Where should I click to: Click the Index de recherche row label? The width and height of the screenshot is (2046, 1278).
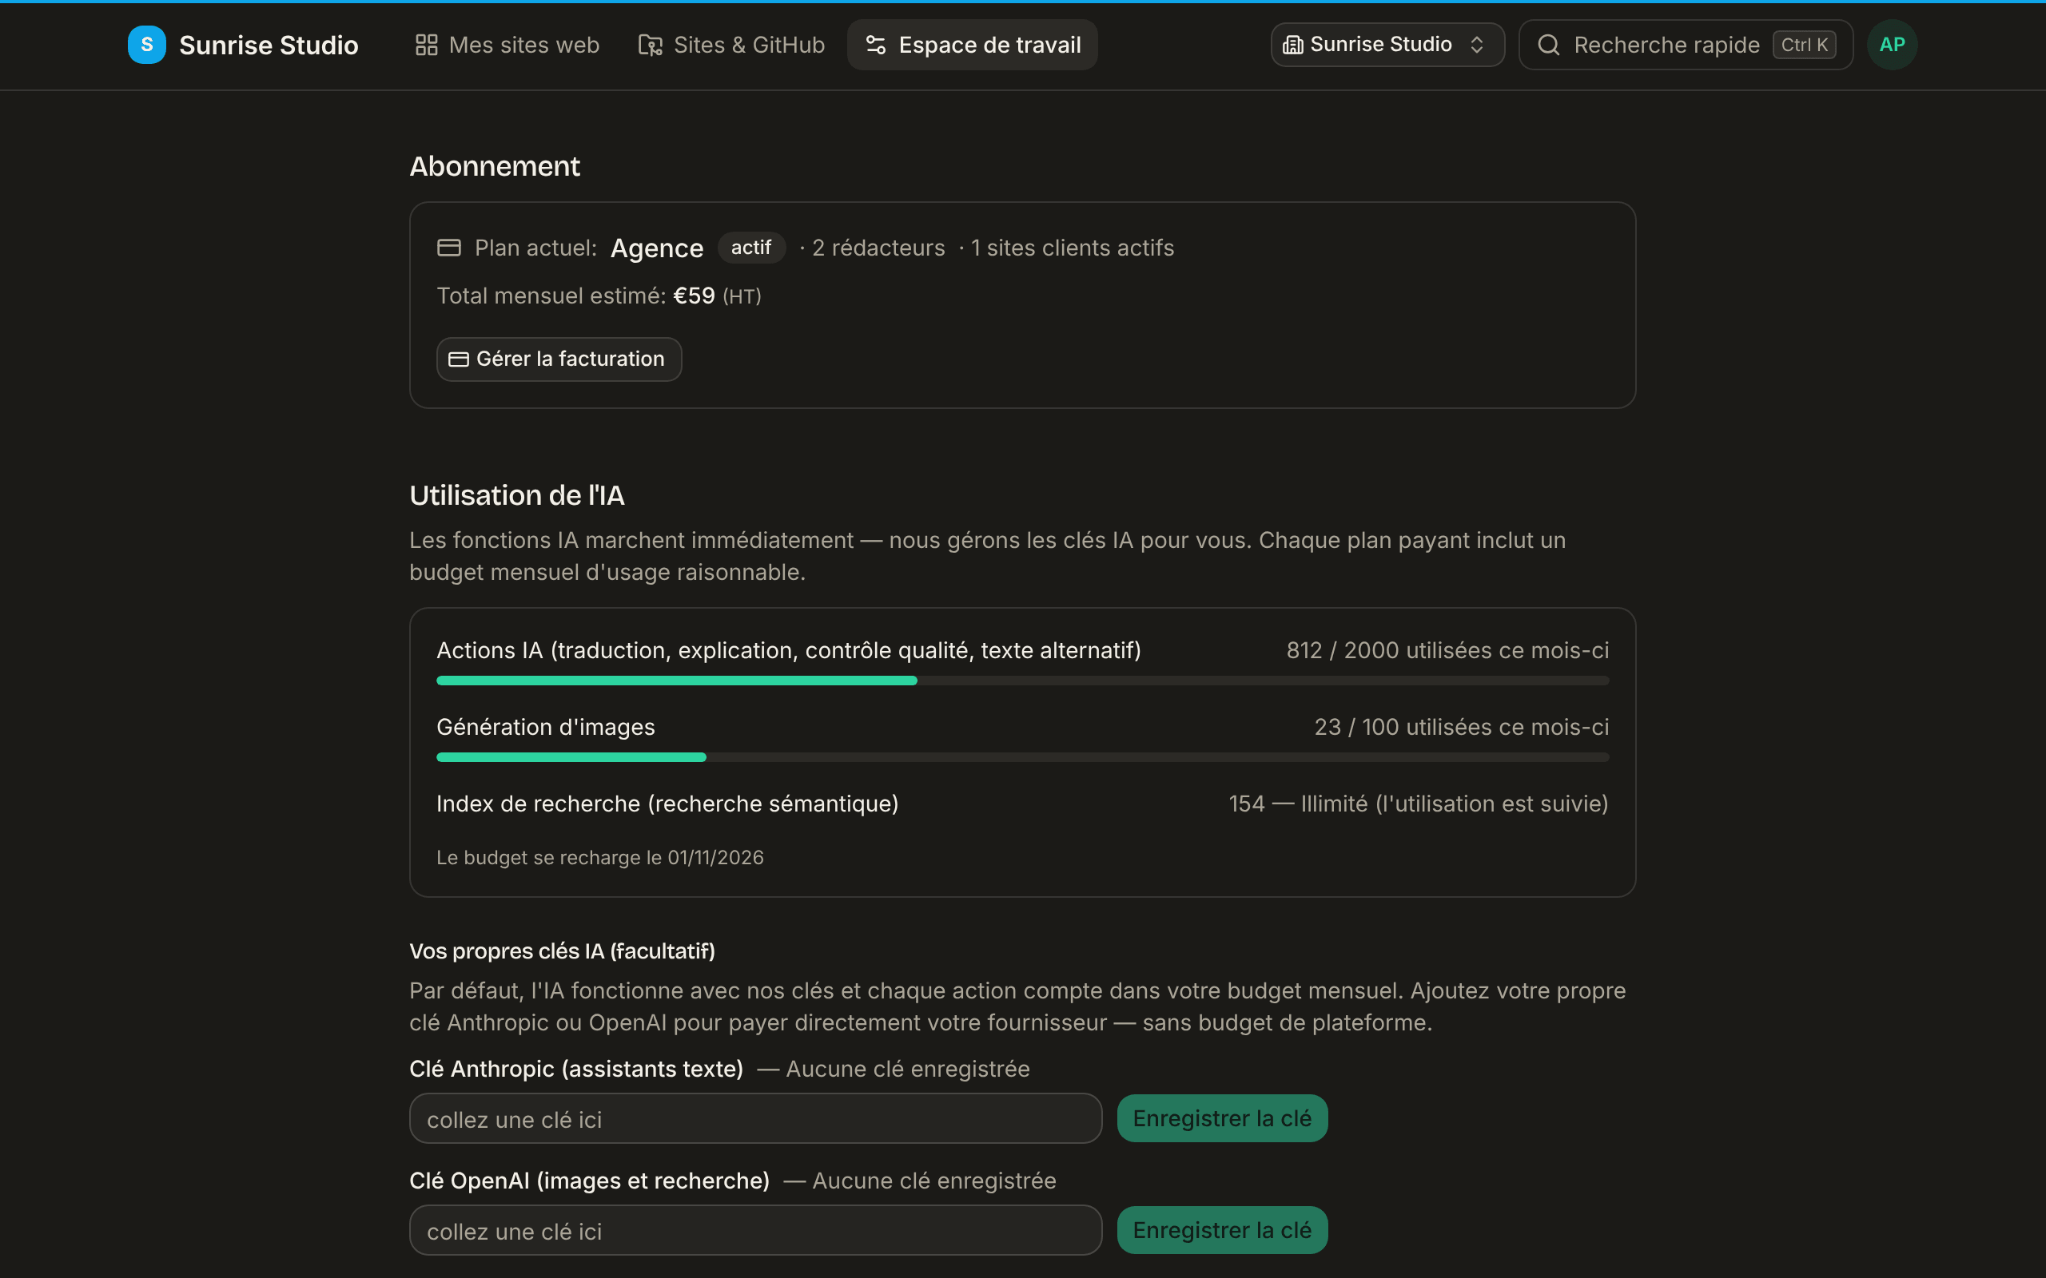coord(667,804)
